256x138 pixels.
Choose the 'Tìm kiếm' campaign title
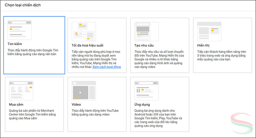pyautogui.click(x=15, y=44)
